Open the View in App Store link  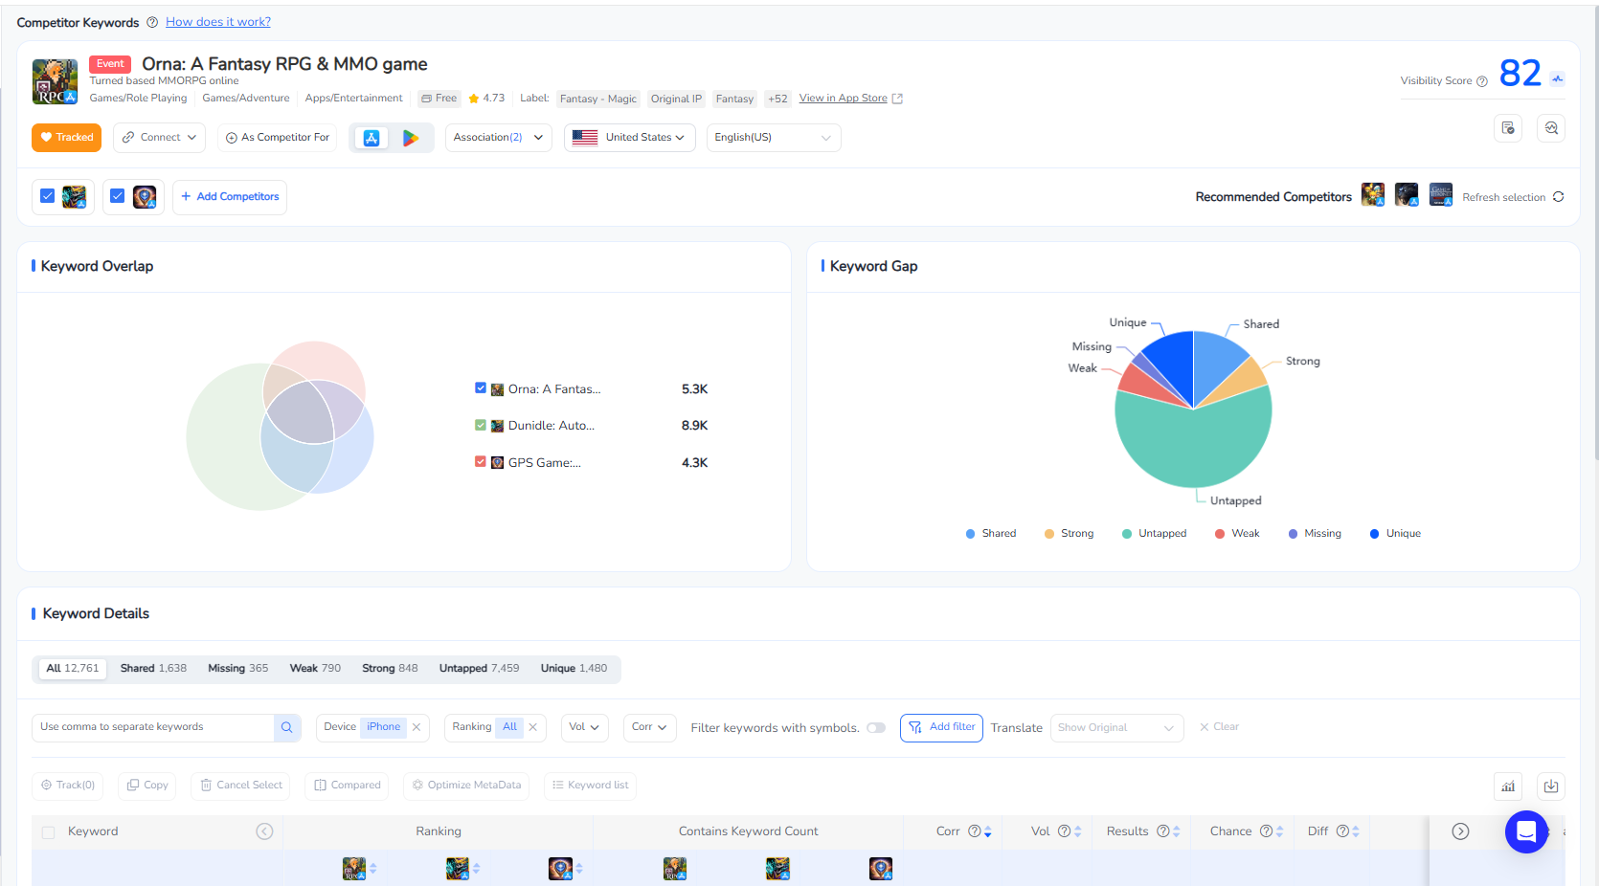tap(844, 99)
